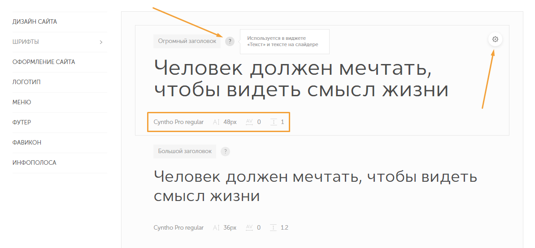Click the letter spacing icon in the Большой заголовок block
The image size is (535, 248).
tap(249, 228)
